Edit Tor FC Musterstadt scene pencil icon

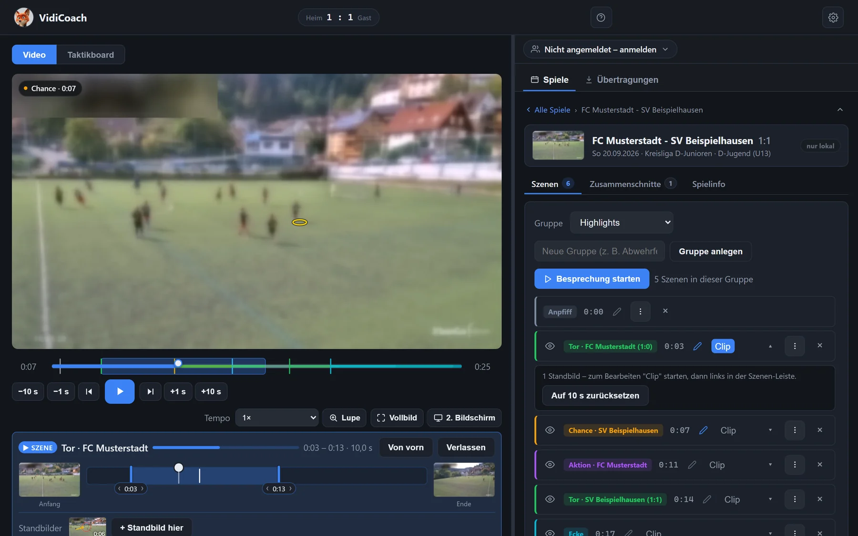pos(697,346)
